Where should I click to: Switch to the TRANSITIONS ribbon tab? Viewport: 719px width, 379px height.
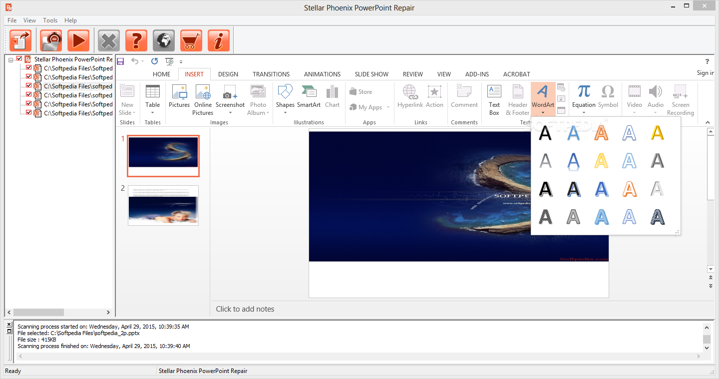click(x=271, y=74)
